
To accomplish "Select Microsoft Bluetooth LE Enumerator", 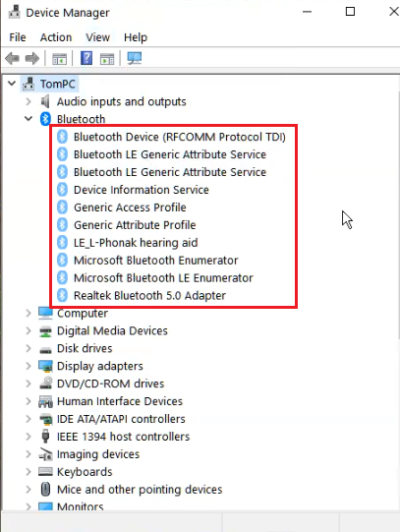I will [x=163, y=278].
